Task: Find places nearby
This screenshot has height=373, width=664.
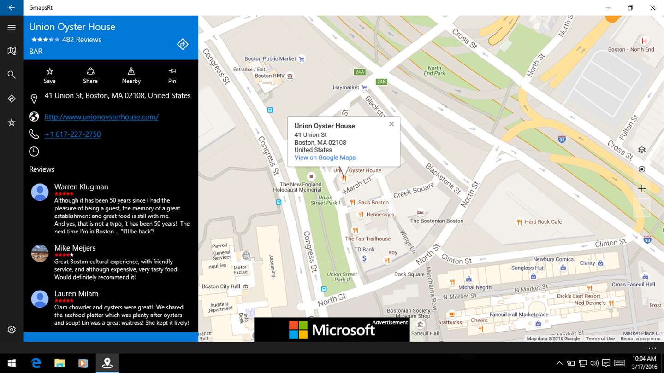Action: (131, 76)
